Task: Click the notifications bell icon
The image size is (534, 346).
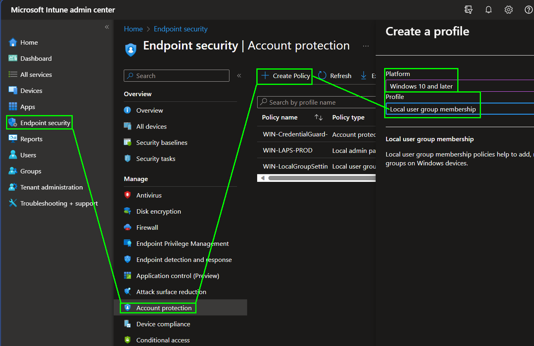Action: (x=489, y=10)
